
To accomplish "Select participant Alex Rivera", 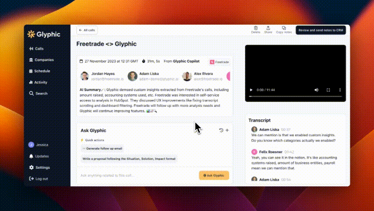I will coord(202,76).
